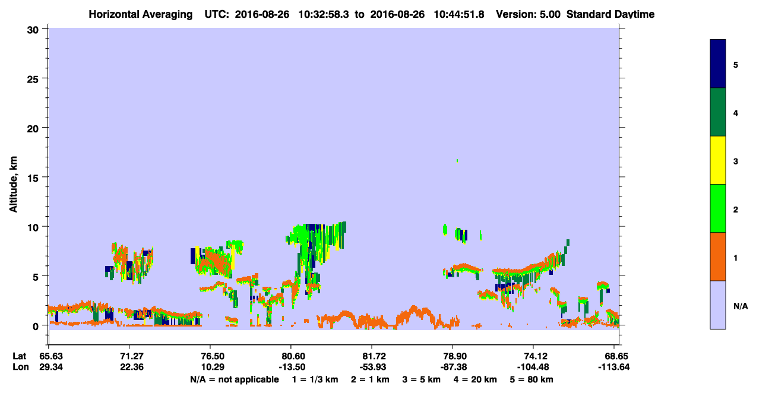Viewport: 772px width, 396px height.
Task: Click the '4 = 20 km' legend text
Action: tap(474, 379)
